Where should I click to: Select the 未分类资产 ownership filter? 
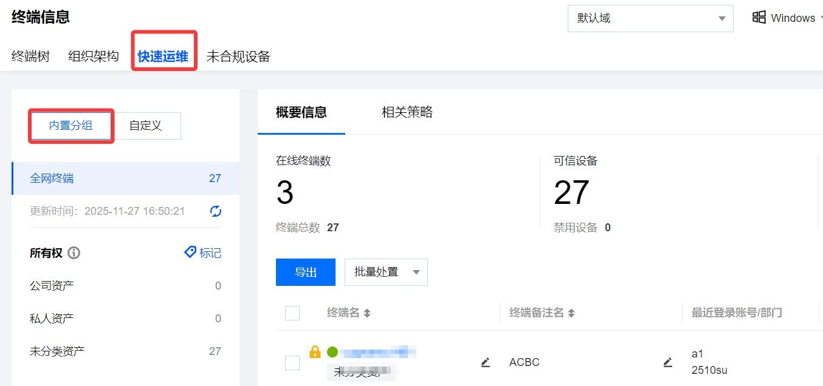(57, 351)
